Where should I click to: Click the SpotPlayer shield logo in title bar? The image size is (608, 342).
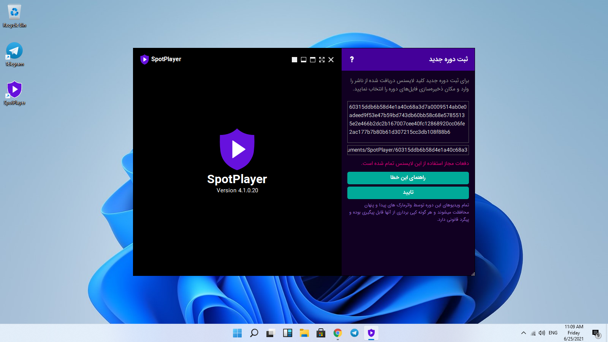[x=144, y=59]
